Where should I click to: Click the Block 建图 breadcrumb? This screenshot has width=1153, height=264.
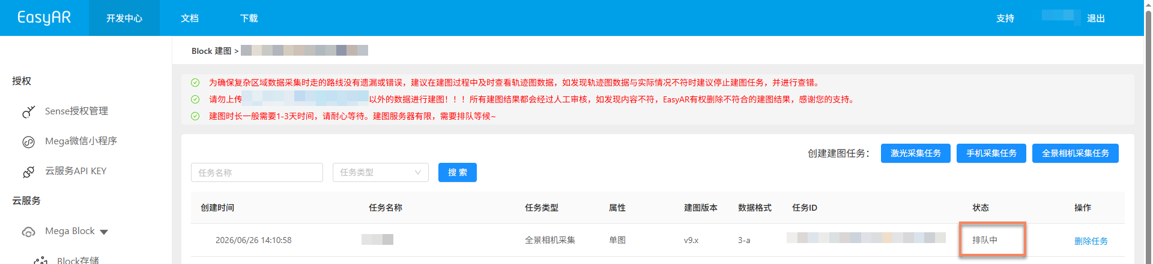(211, 51)
